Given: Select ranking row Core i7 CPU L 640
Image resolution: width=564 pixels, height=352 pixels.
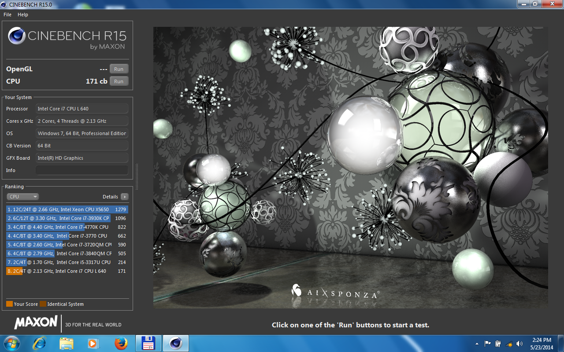Looking at the screenshot, I should (67, 271).
